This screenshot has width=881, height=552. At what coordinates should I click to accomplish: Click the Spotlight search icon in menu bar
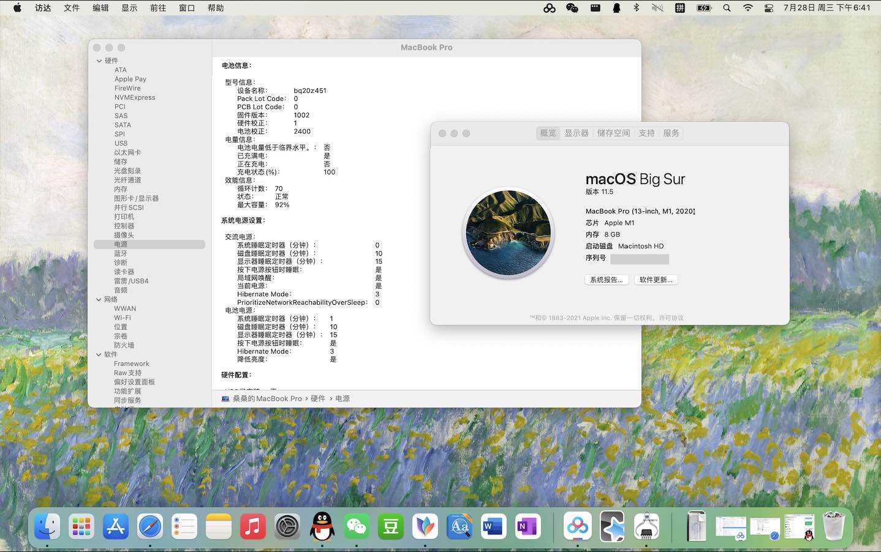point(727,8)
